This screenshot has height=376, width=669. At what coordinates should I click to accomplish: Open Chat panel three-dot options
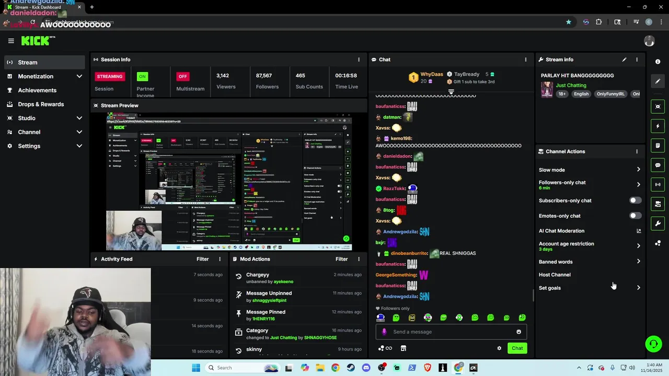coord(526,60)
